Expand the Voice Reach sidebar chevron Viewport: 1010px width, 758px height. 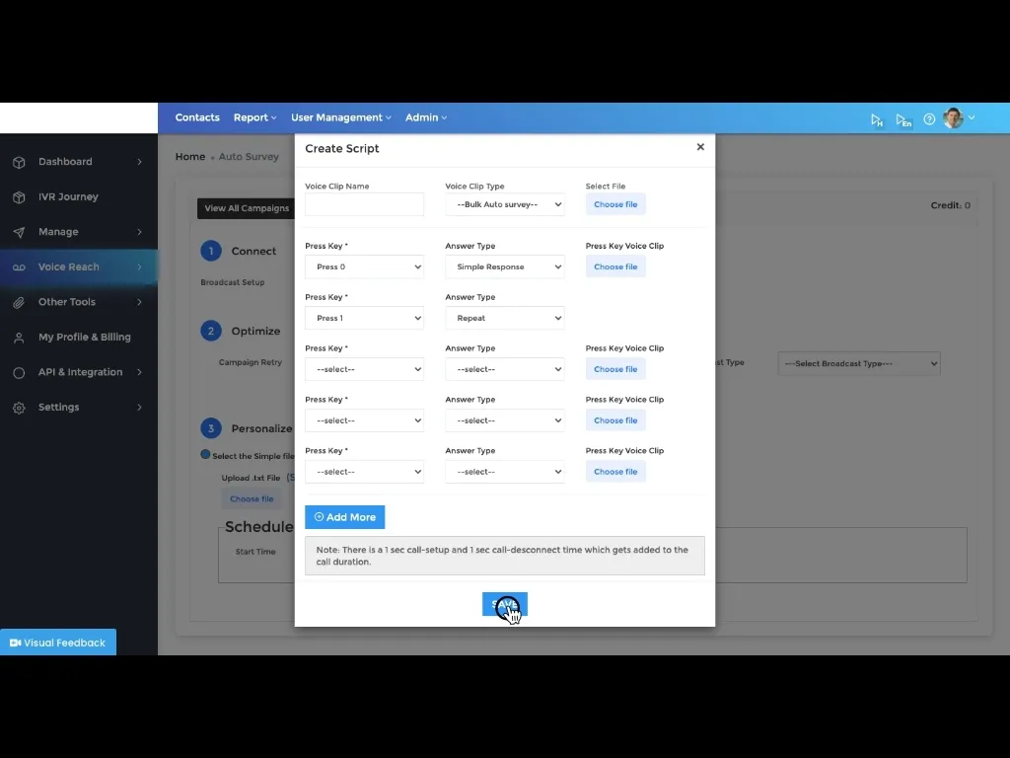tap(139, 266)
